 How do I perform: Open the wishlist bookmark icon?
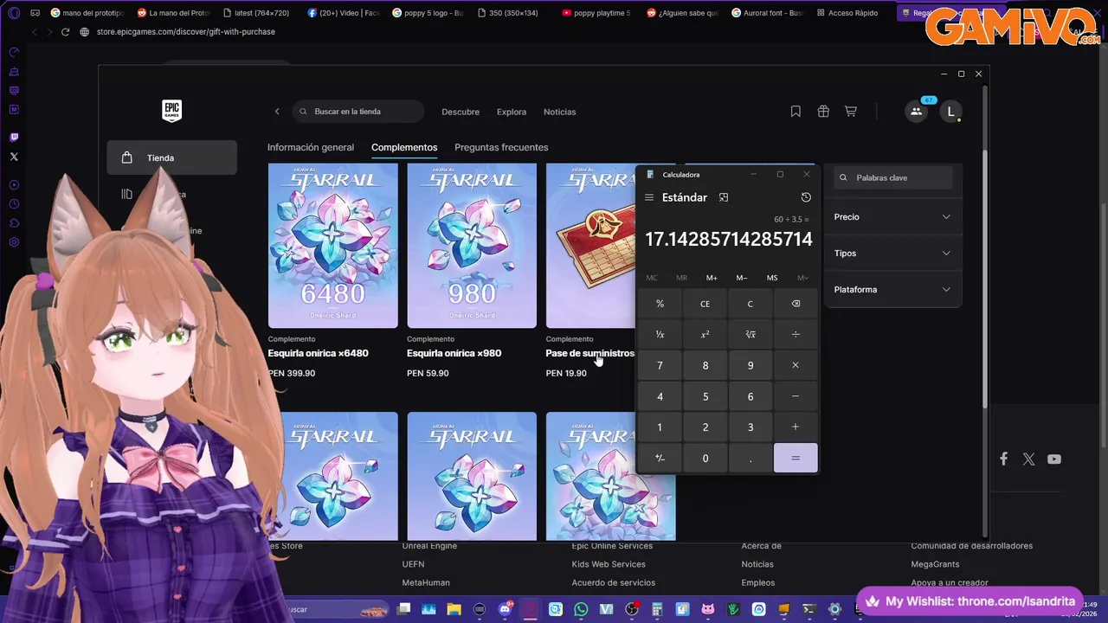(x=796, y=112)
